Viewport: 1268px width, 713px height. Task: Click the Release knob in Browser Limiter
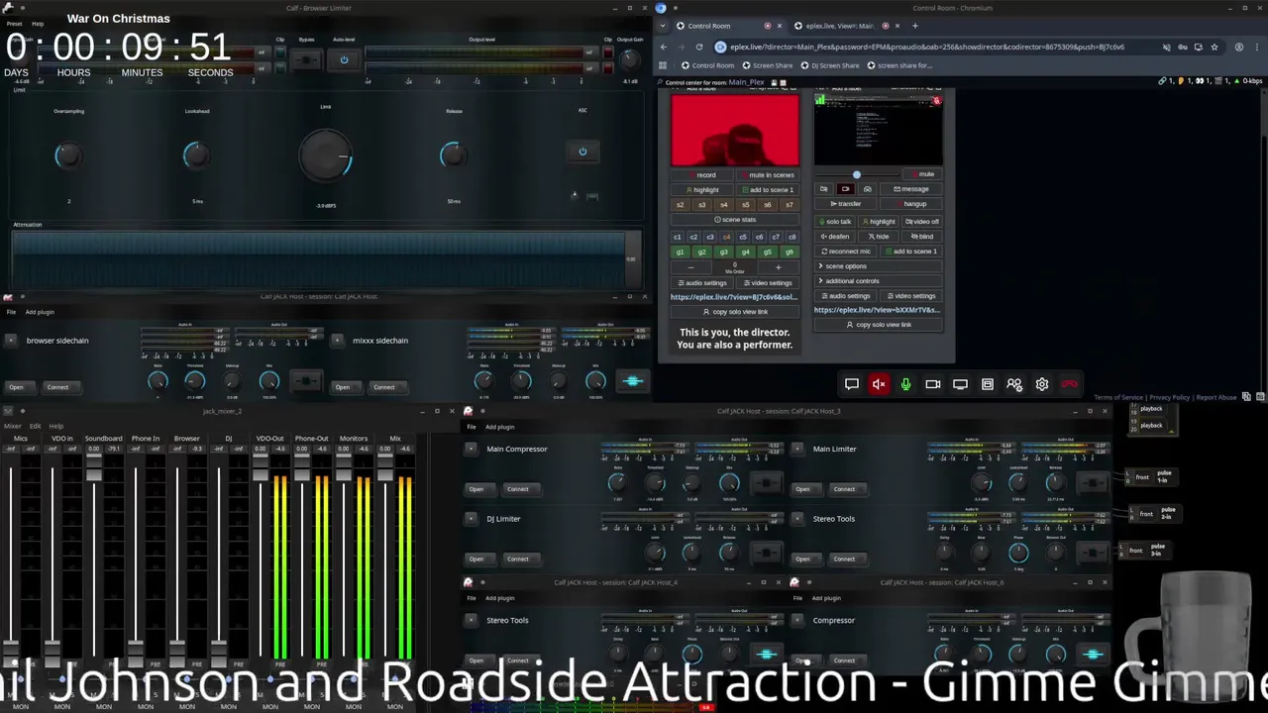tap(453, 154)
